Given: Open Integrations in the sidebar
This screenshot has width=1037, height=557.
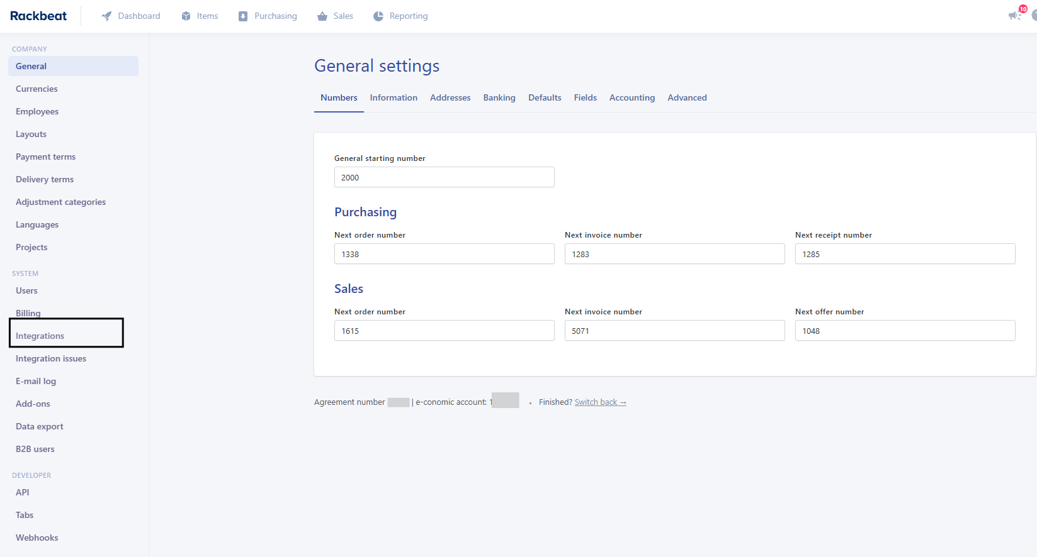Looking at the screenshot, I should click(40, 336).
